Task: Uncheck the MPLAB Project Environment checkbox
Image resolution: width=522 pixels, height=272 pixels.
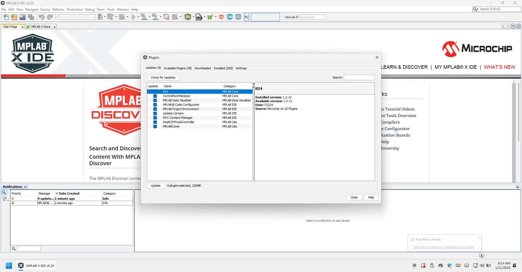Action: pos(155,109)
